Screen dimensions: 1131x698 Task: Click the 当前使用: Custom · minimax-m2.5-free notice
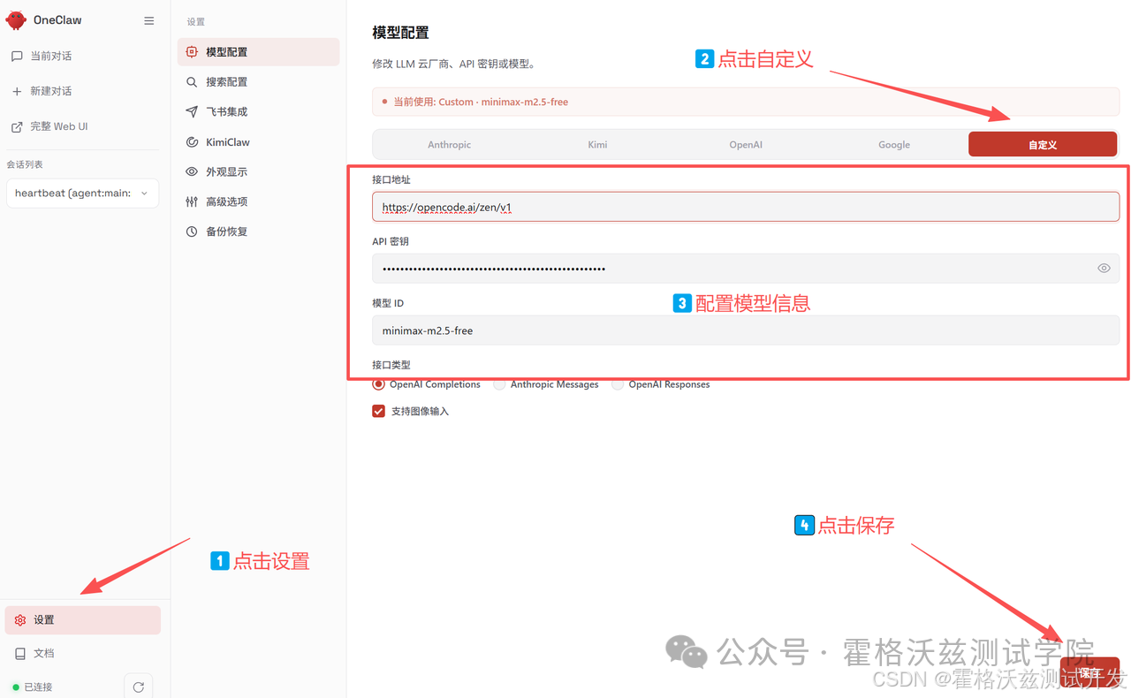746,102
